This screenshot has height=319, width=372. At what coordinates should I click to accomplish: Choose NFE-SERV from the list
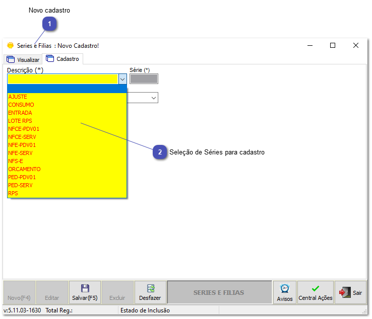point(67,153)
